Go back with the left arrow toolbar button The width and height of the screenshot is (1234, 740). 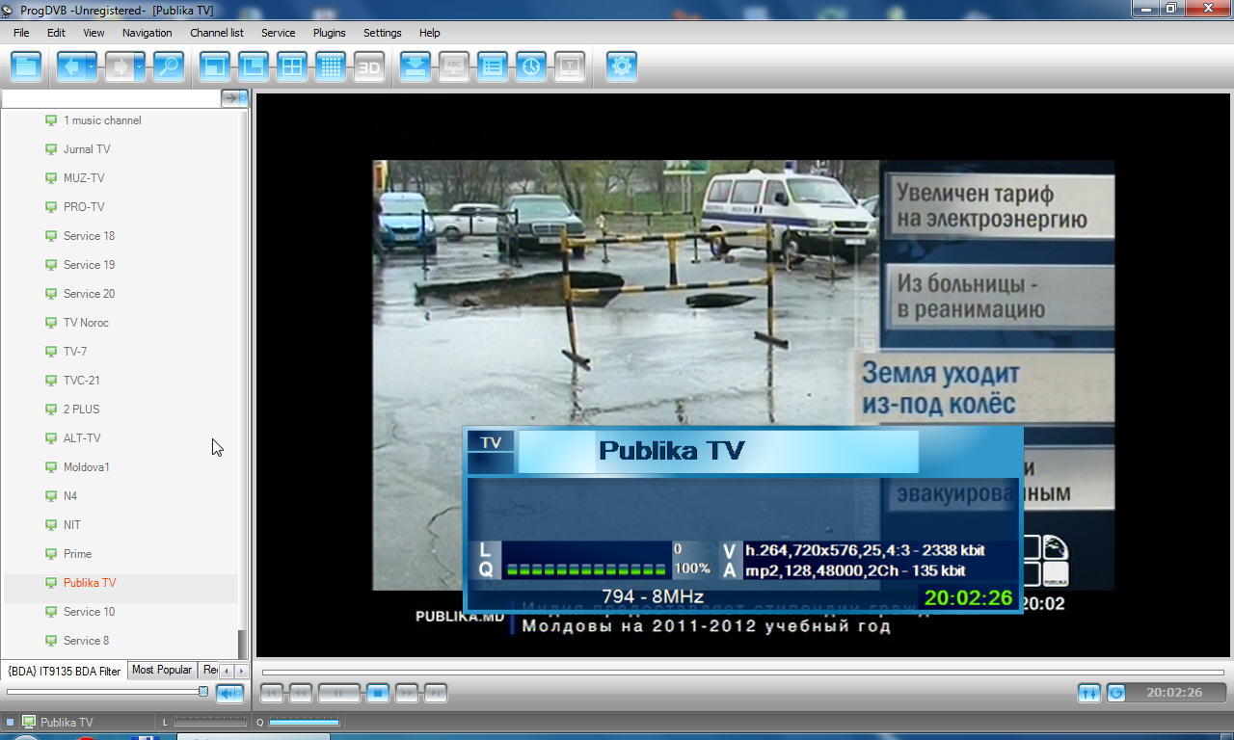(70, 66)
